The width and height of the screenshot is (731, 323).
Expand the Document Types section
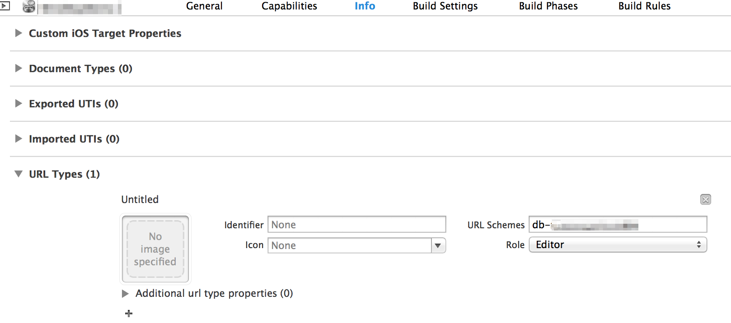[19, 68]
